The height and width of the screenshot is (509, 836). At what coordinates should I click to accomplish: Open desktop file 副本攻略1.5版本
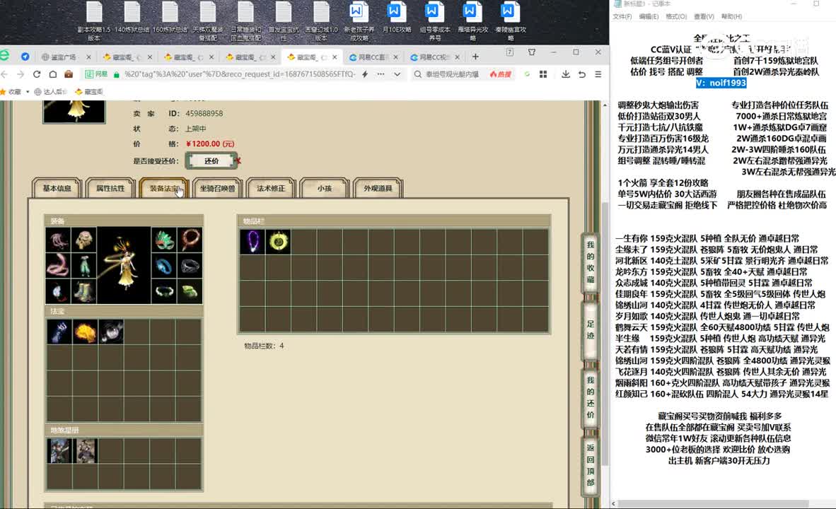pyautogui.click(x=94, y=21)
